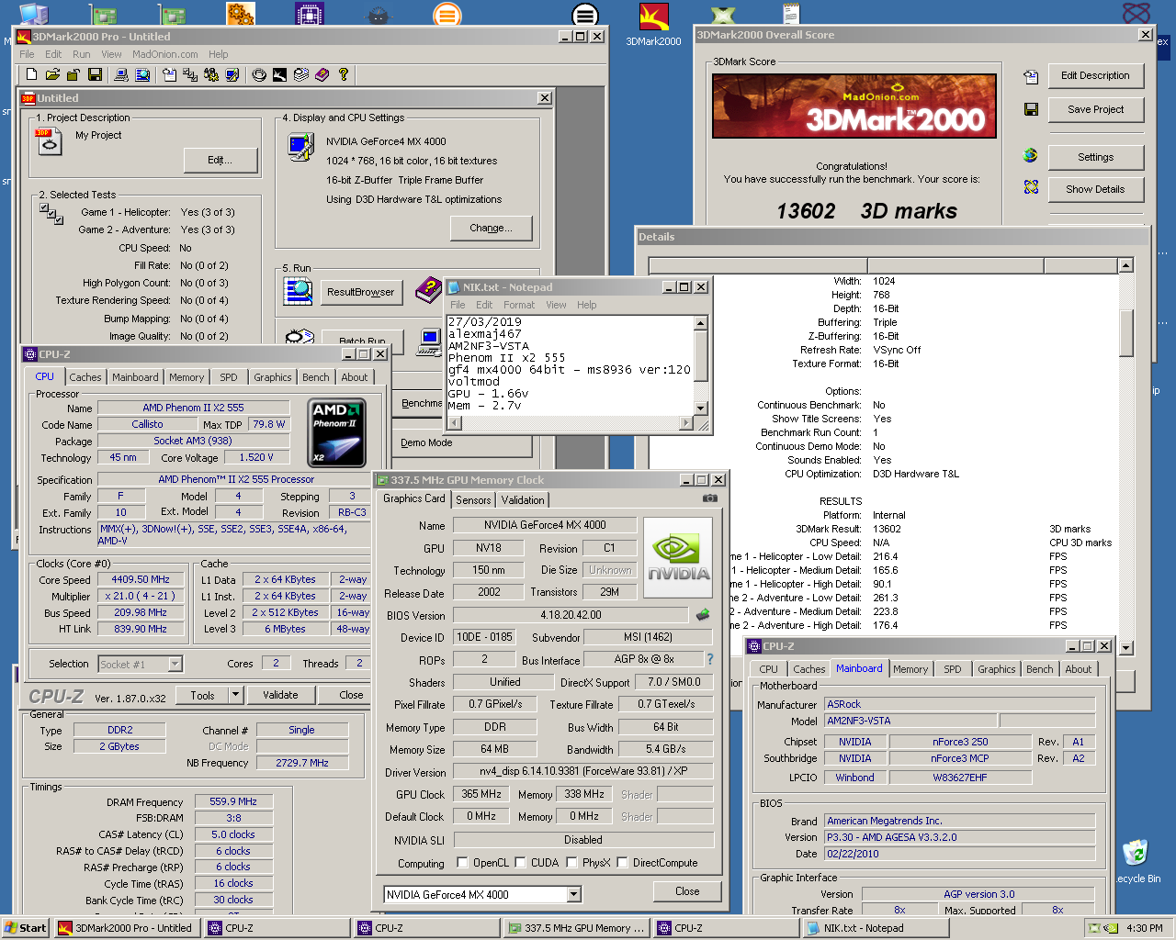Image resolution: width=1176 pixels, height=940 pixels.
Task: Click the globe icon beside Settings button
Action: (x=1031, y=155)
